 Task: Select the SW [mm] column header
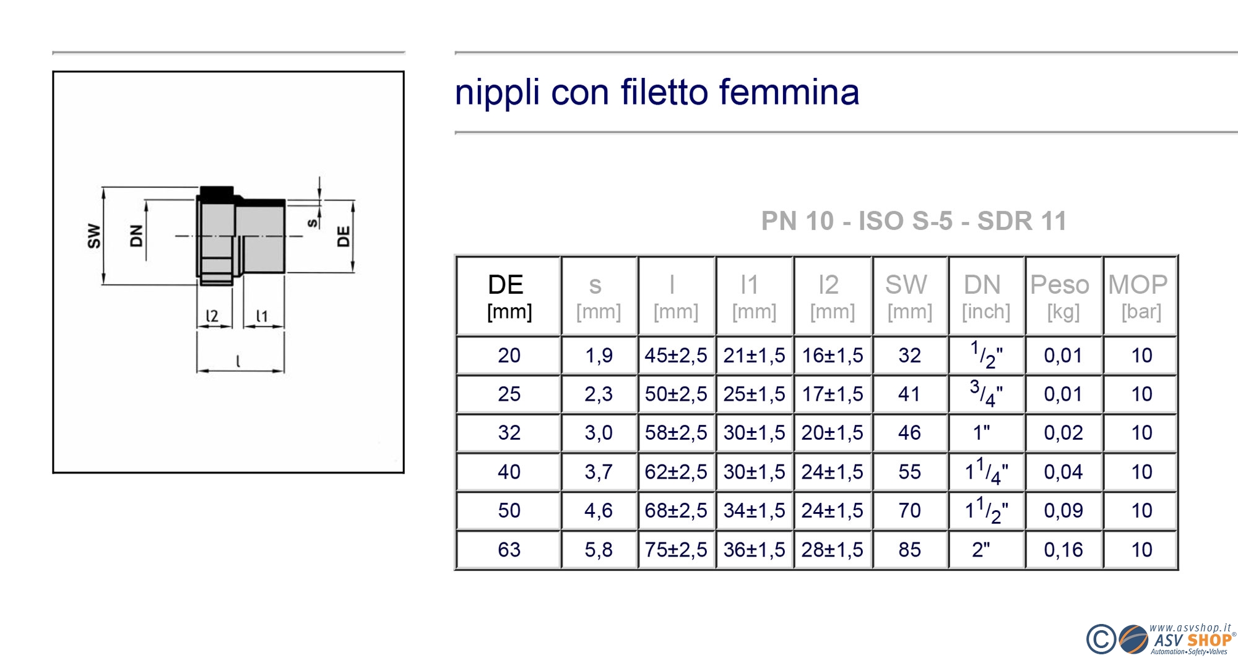point(909,296)
